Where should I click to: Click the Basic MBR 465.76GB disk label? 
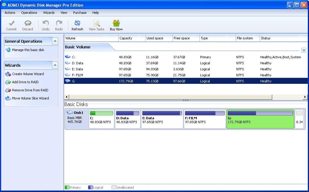point(75,120)
